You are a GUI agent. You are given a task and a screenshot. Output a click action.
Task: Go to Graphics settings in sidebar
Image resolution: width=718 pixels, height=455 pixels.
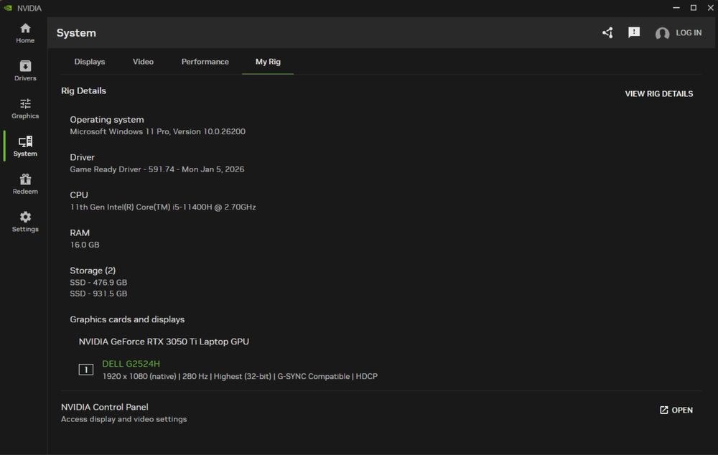[25, 109]
